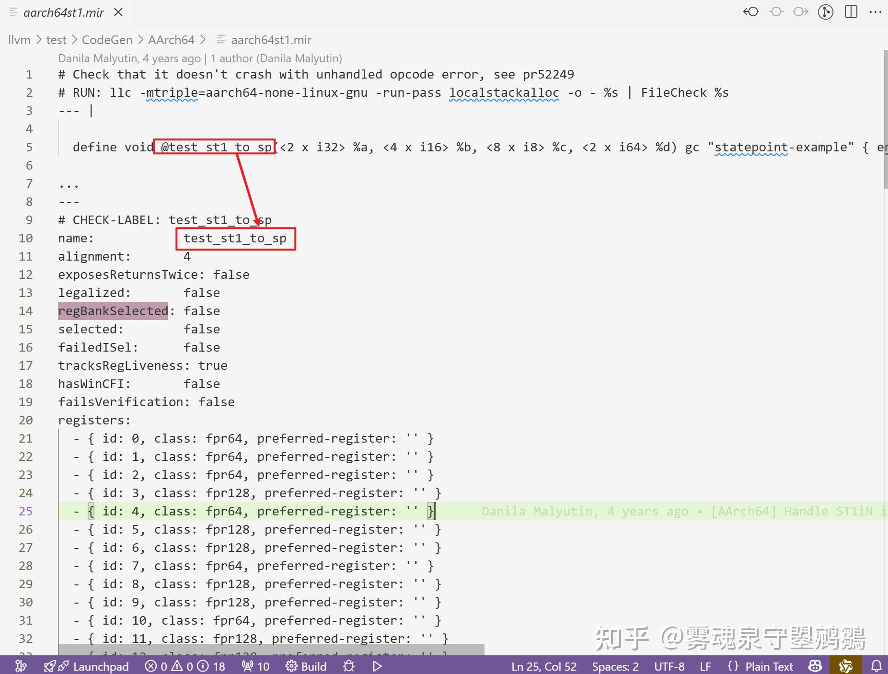Click the branch icon at far left of status bar
Image resolution: width=888 pixels, height=674 pixels.
21,666
